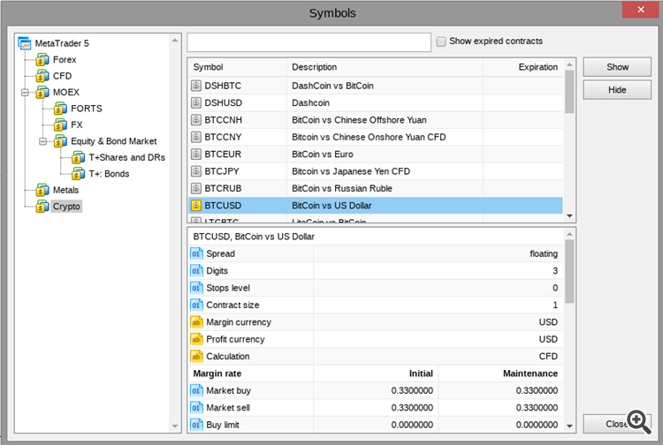Image resolution: width=663 pixels, height=445 pixels.
Task: Click the Symbol column header
Action: pos(237,67)
